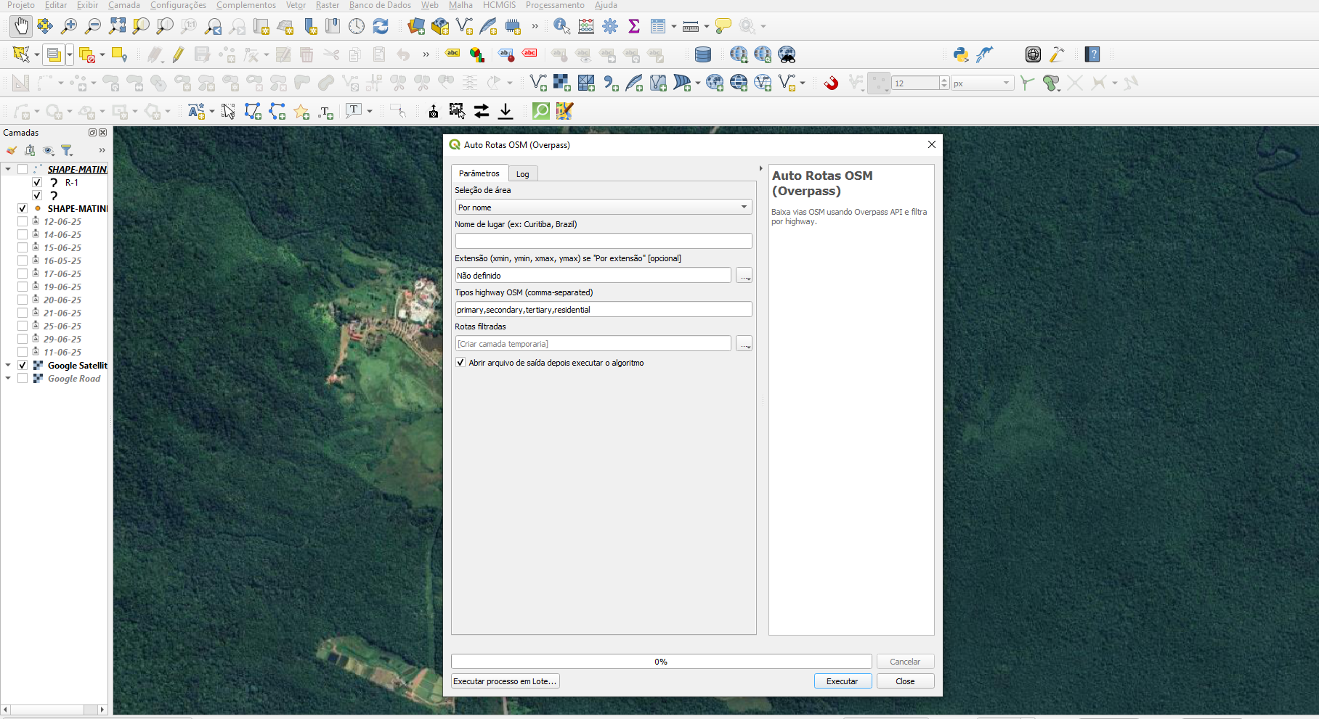Toggle visibility of the R-1 layer

coord(36,182)
